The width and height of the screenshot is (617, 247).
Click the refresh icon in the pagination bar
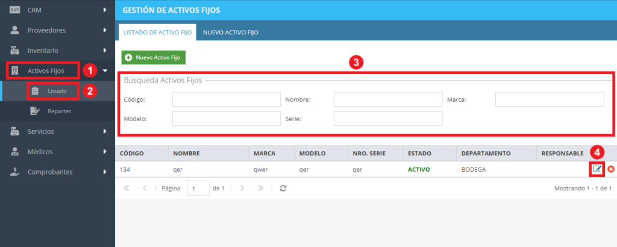coord(283,189)
